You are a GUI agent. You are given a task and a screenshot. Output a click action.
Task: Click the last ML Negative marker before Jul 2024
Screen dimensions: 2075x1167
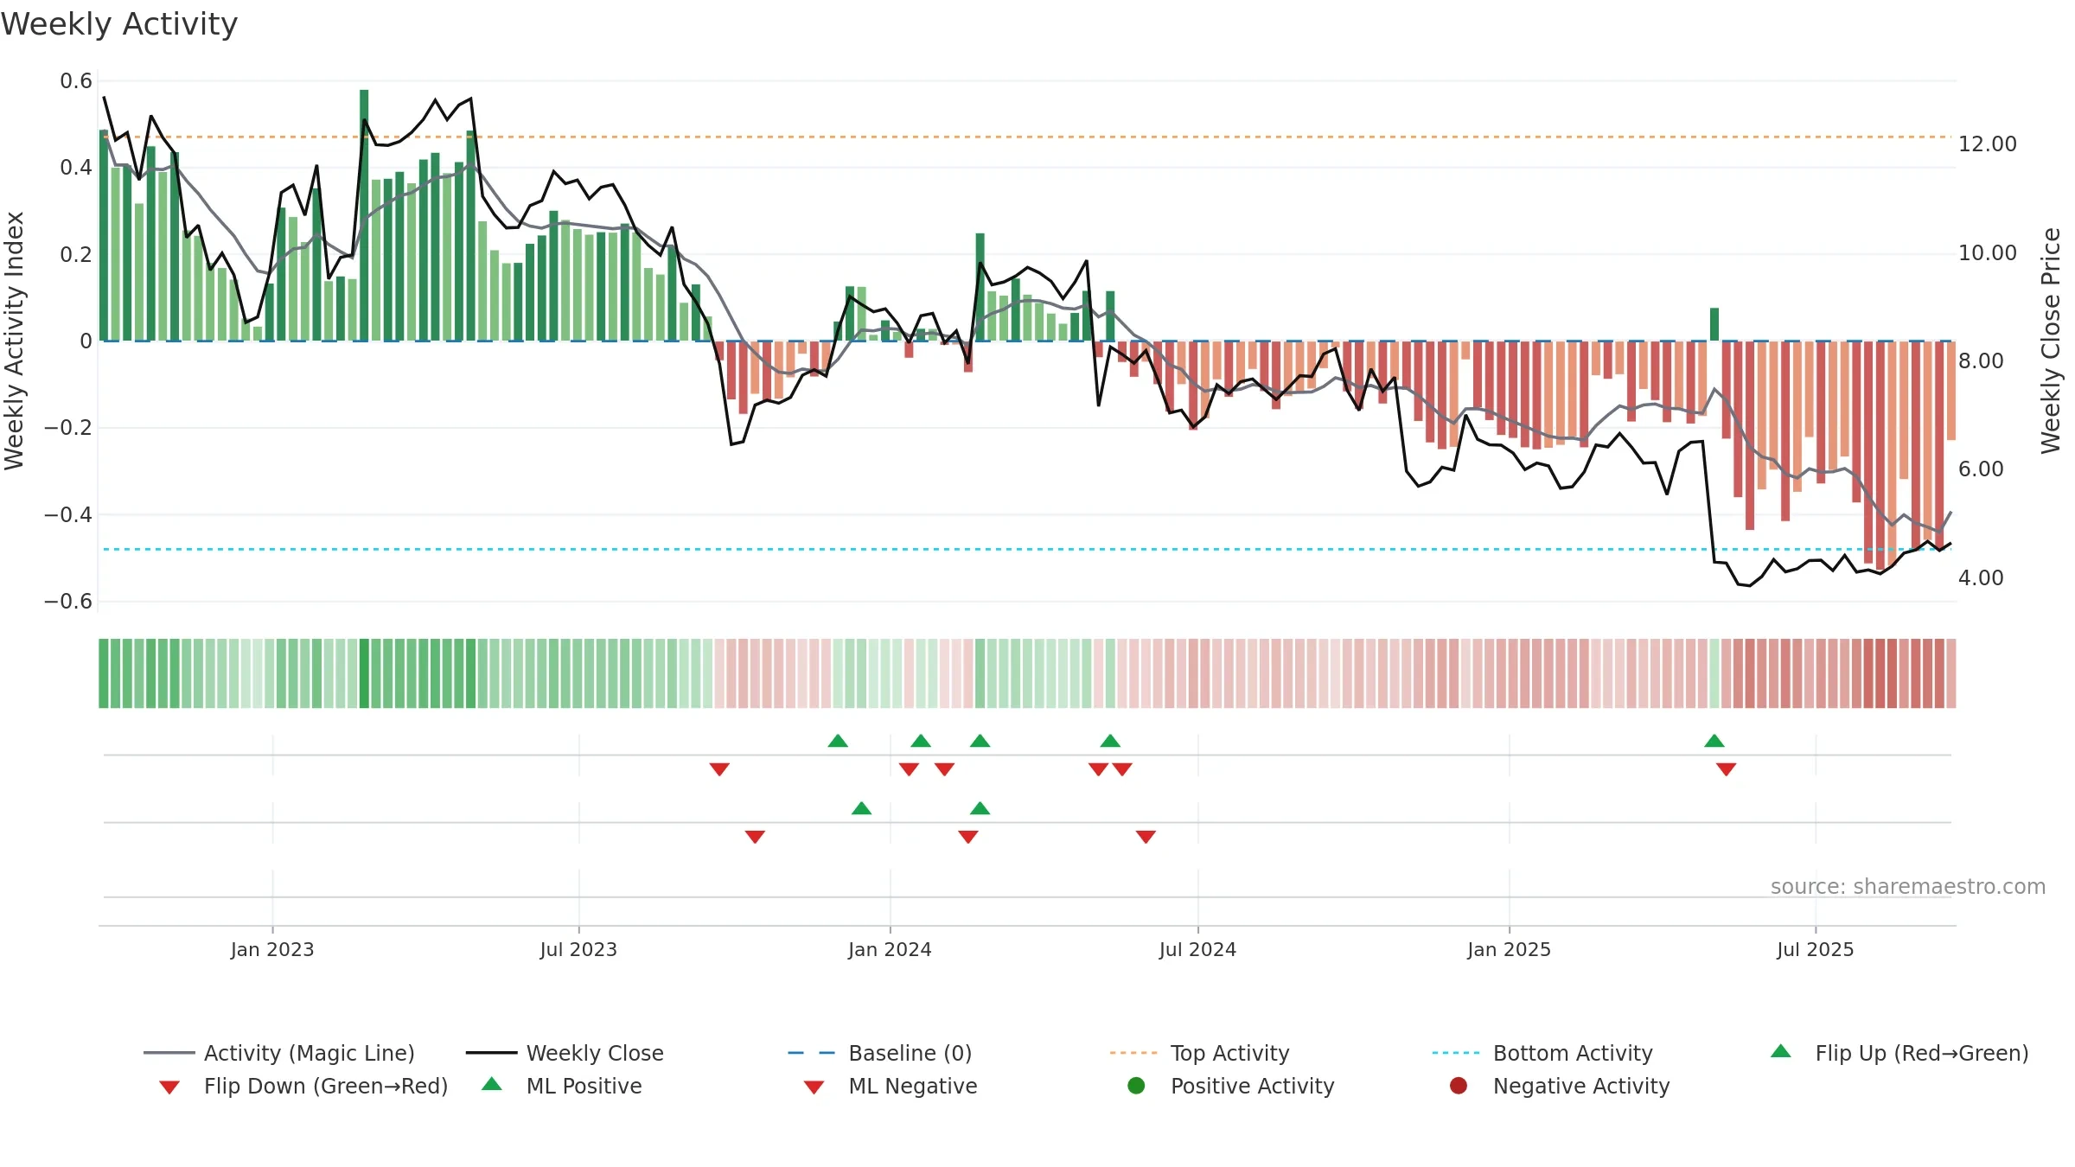pos(1146,837)
